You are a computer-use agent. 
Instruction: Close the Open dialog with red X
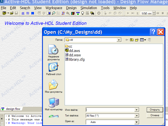coord(160,32)
